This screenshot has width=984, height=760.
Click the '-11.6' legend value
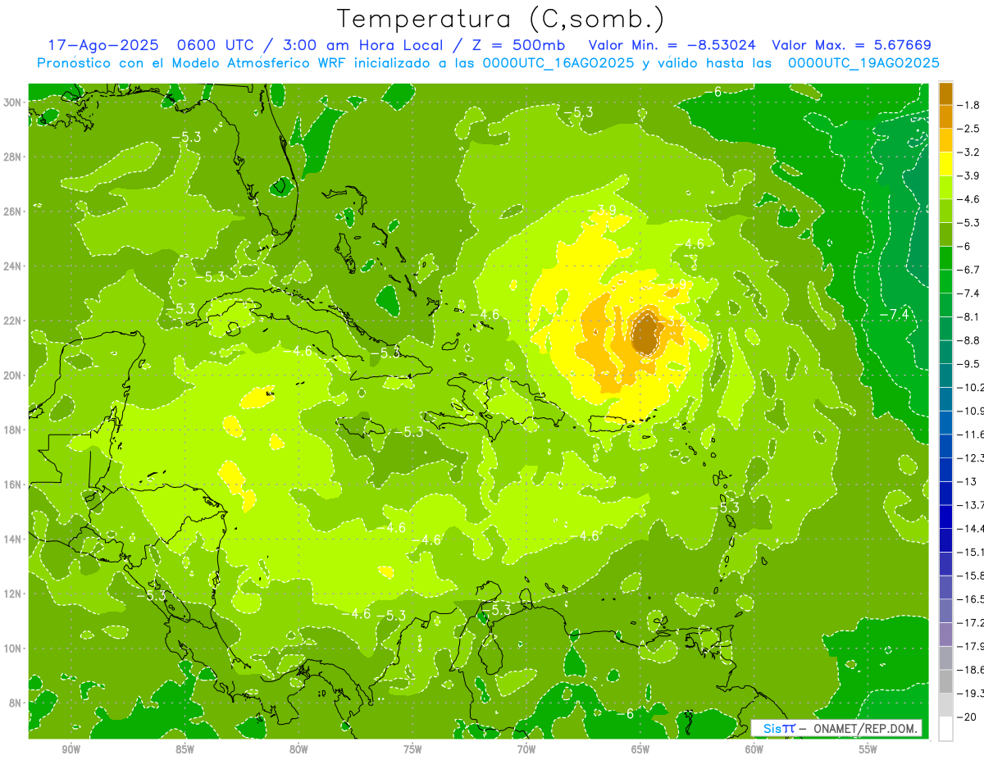(x=971, y=434)
